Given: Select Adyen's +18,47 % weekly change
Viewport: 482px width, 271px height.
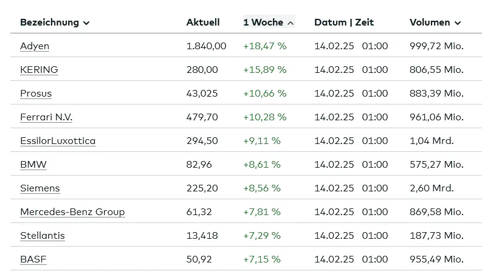Looking at the screenshot, I should [264, 46].
